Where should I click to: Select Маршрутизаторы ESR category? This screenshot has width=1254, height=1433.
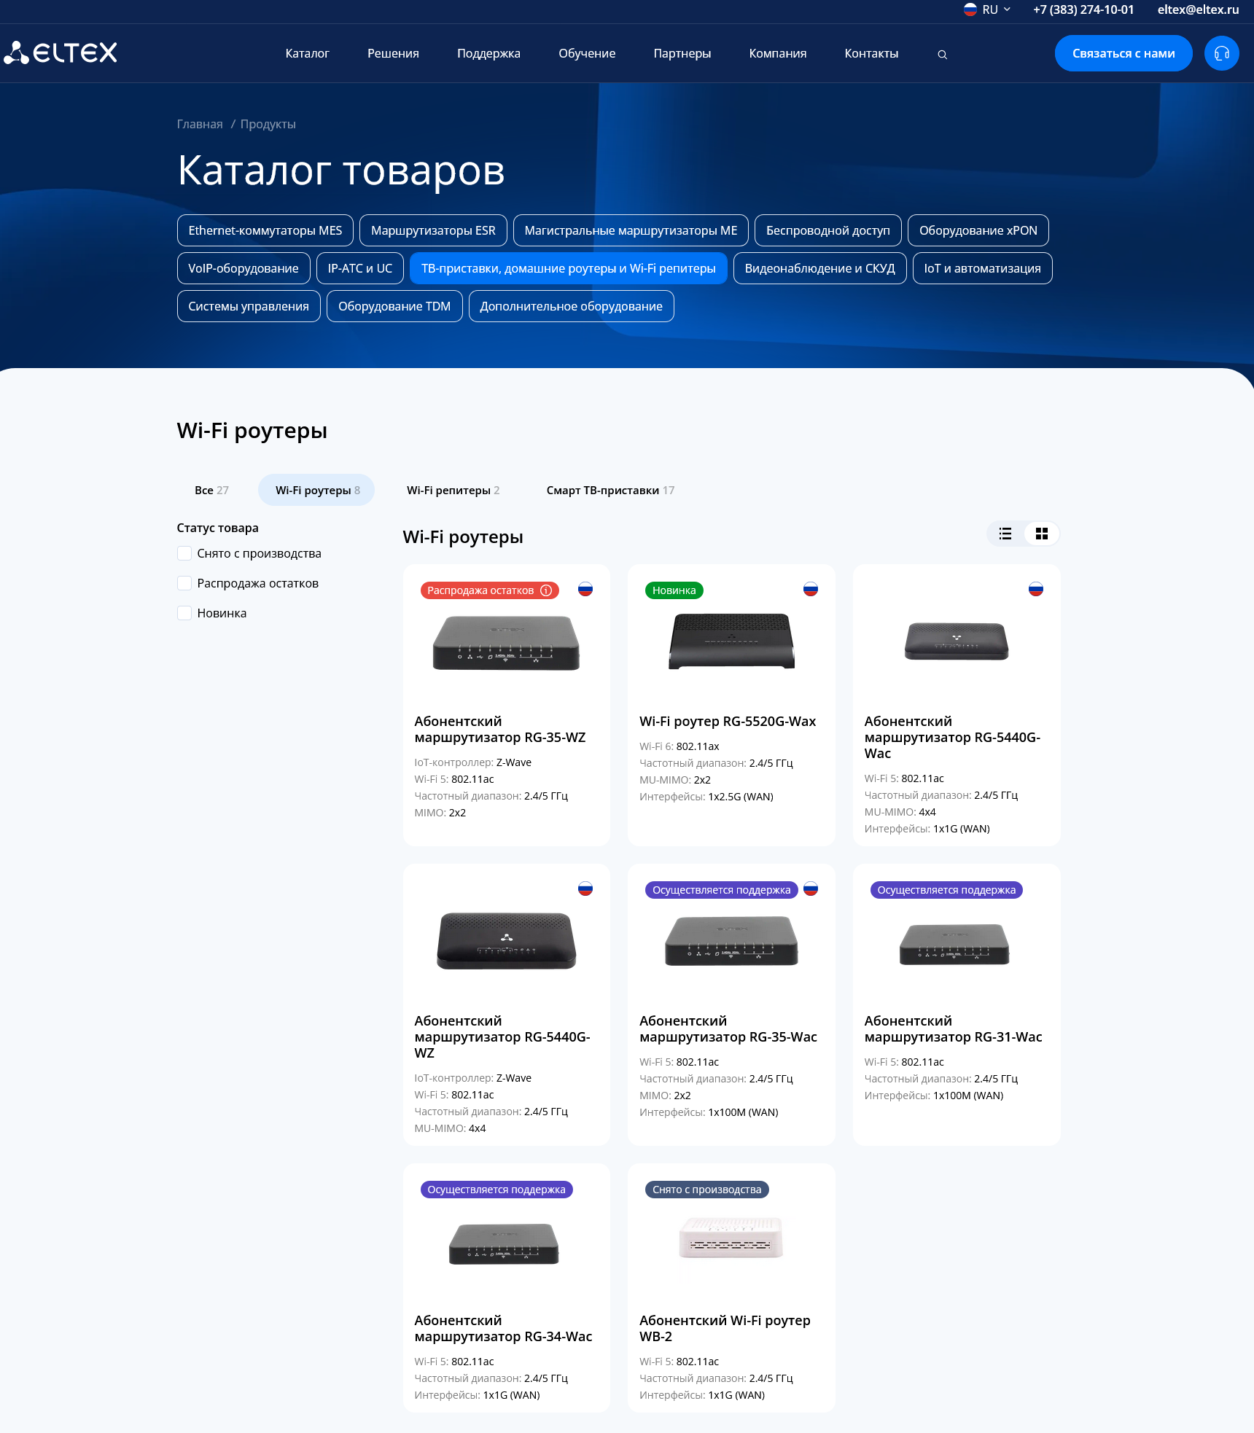pos(433,230)
